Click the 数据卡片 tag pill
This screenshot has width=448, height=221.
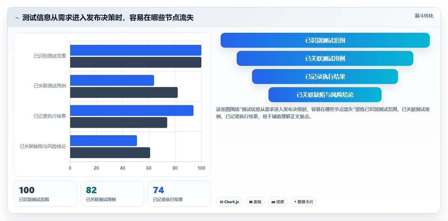pyautogui.click(x=303, y=202)
